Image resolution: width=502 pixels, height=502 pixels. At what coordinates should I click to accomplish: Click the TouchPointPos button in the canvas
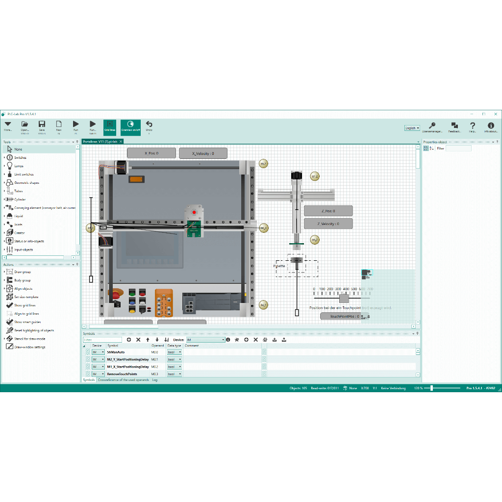coord(342,317)
